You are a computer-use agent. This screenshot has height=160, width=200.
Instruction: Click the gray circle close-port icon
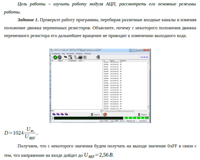[59, 57]
